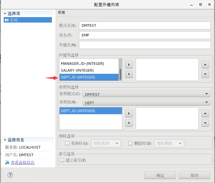Remove reference column with left arrow
The height and width of the screenshot is (183, 215).
(x=129, y=123)
